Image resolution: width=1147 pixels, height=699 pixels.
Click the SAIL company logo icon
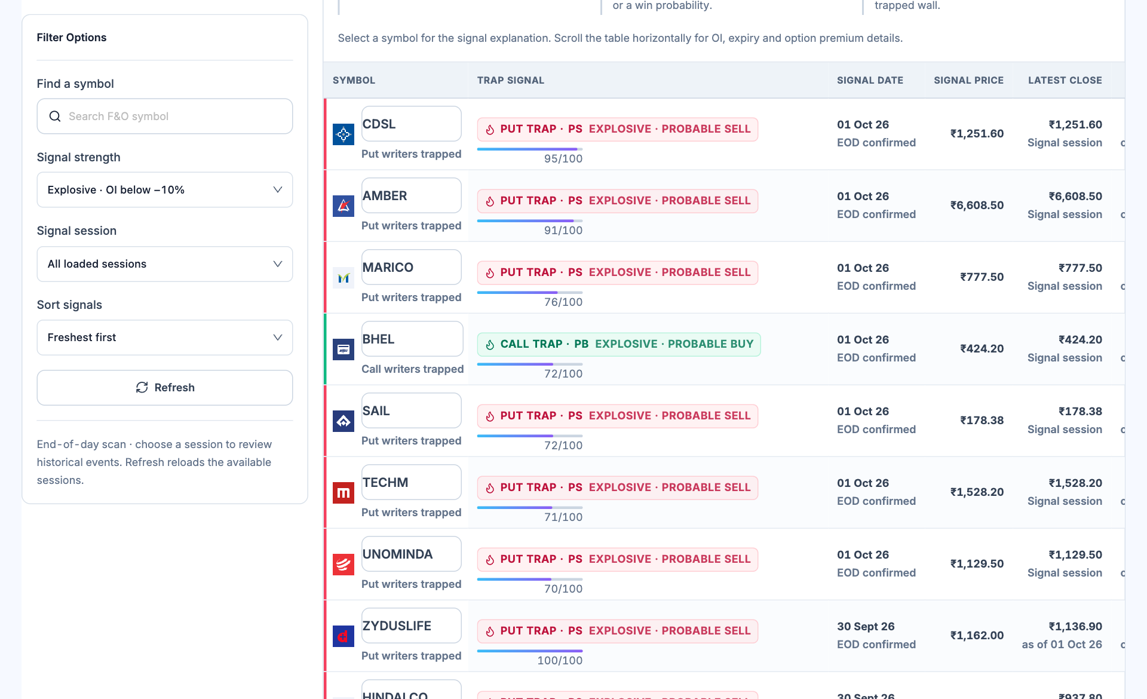[344, 421]
